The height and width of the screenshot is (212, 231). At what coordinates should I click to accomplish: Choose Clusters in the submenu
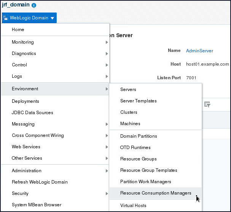(129, 112)
